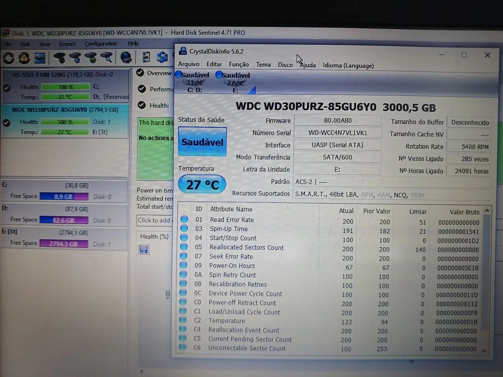
Task: Click the document report toolbar icon
Action: pyautogui.click(x=146, y=57)
